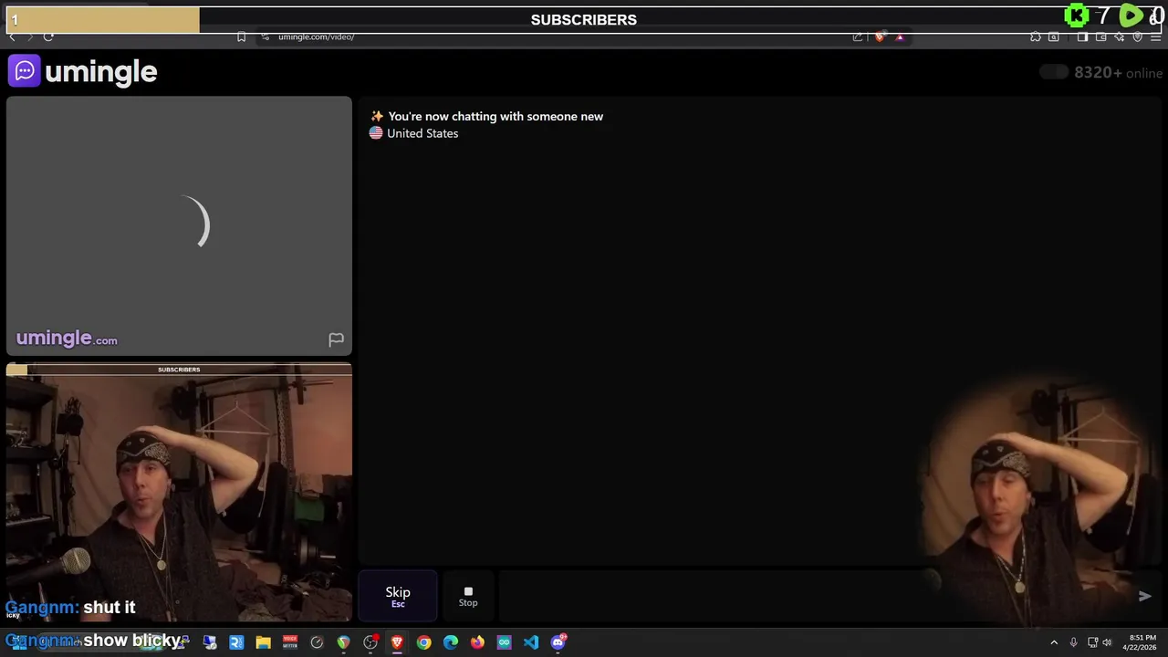Click the microphone tray icon
Screen dimensions: 1168x657
[1073, 642]
